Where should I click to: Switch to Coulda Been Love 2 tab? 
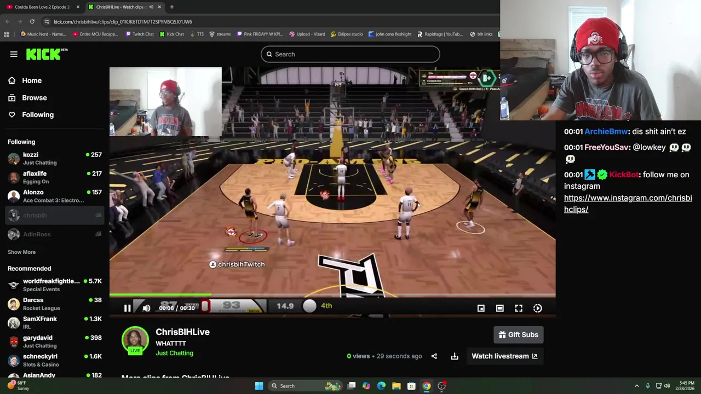point(42,7)
